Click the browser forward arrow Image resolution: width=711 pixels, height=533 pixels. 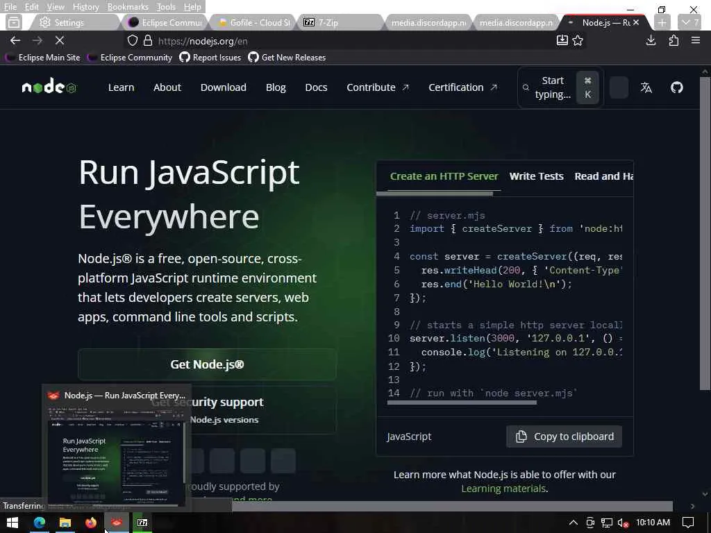pyautogui.click(x=37, y=41)
